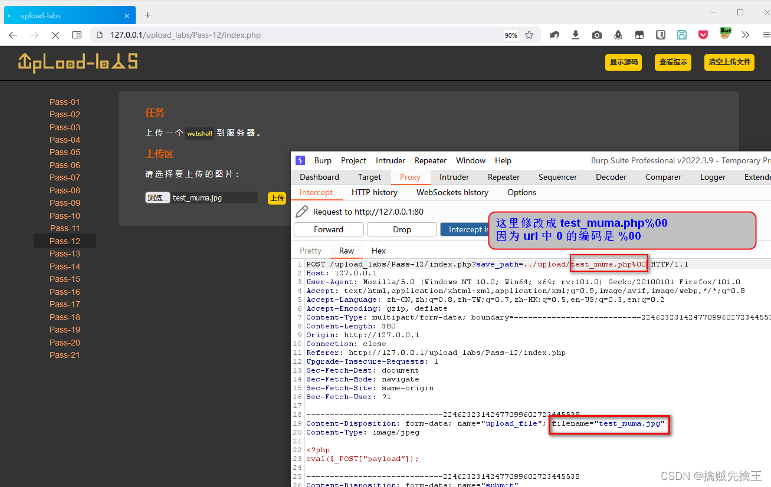Click the Burp extension icon in toolbar

coord(726,33)
